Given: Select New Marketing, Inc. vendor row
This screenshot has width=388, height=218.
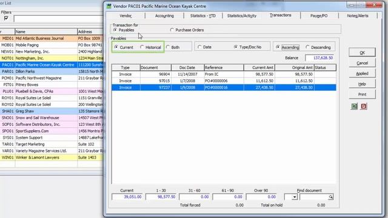Looking at the screenshot, I should pos(52,51).
